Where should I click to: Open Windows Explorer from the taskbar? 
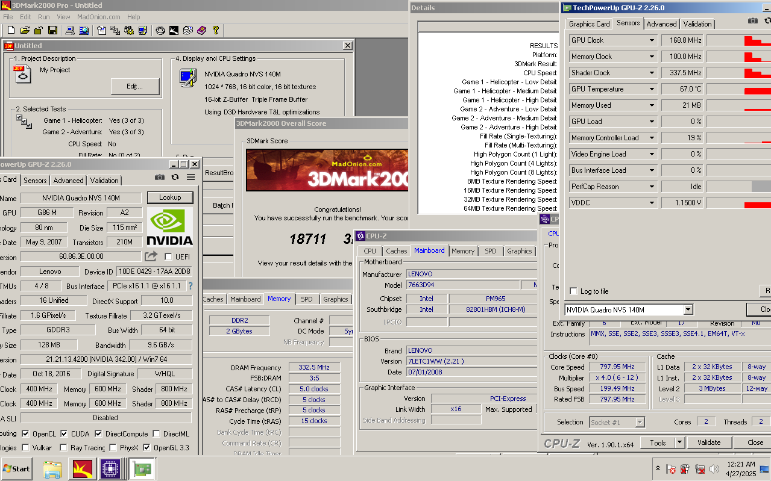(52, 468)
